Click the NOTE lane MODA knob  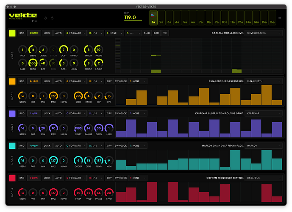[89, 50]
